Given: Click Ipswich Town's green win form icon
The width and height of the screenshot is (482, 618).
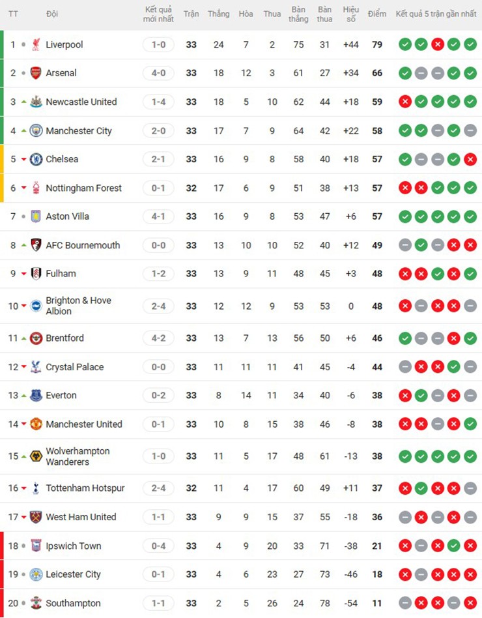Looking at the screenshot, I should click(x=454, y=546).
